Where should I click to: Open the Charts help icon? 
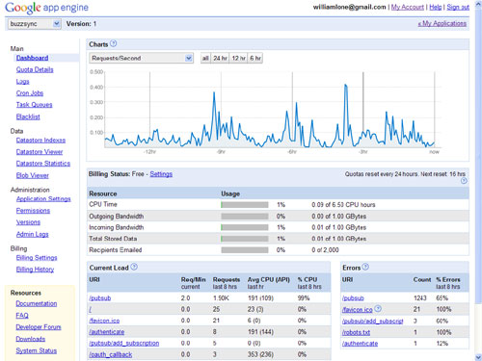coord(113,43)
